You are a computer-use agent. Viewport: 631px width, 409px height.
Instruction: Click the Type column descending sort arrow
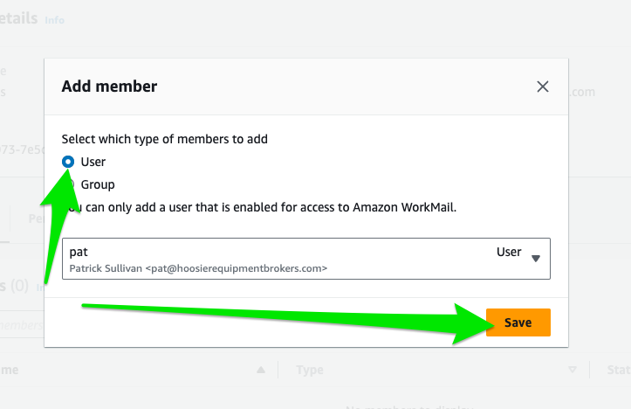[573, 371]
